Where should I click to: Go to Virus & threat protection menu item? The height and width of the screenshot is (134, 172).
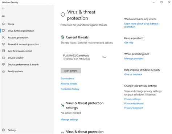click(21, 31)
